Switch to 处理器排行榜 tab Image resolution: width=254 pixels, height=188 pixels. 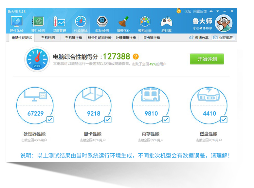click(126, 38)
